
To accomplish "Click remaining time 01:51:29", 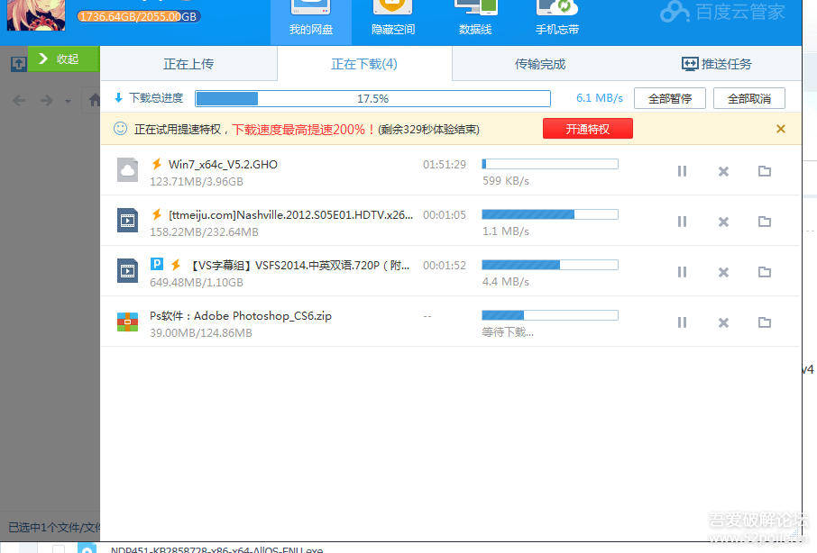I will pos(445,165).
